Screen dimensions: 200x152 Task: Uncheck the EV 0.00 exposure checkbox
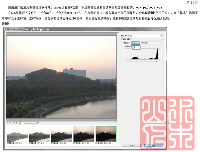52,143
